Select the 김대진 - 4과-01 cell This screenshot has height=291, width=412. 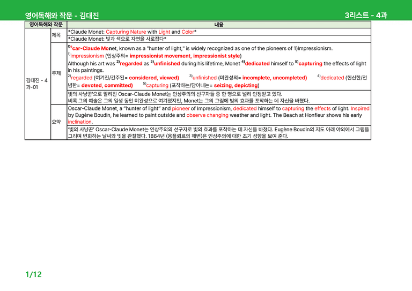click(x=38, y=84)
